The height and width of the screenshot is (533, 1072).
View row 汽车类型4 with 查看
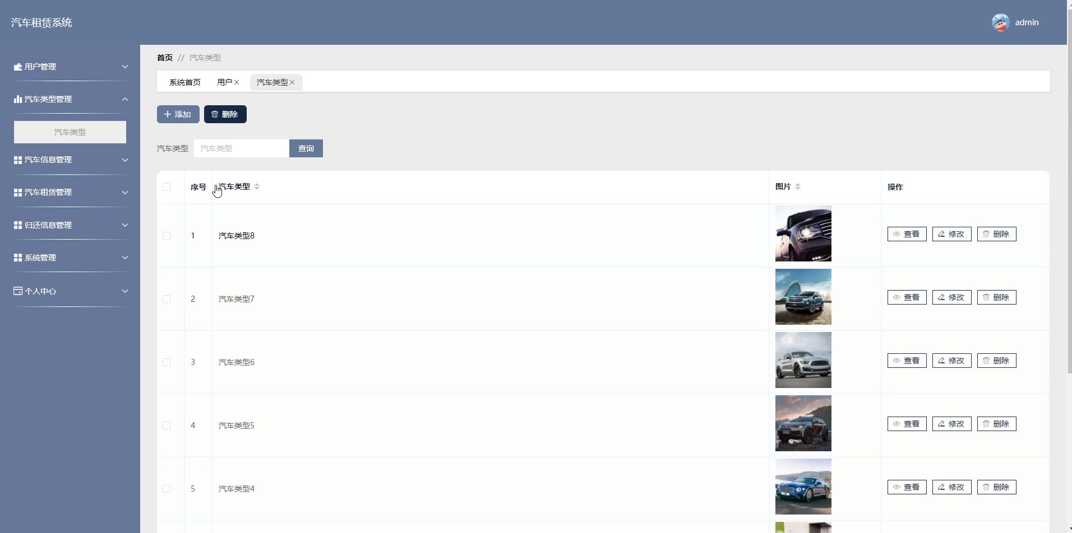pos(907,487)
